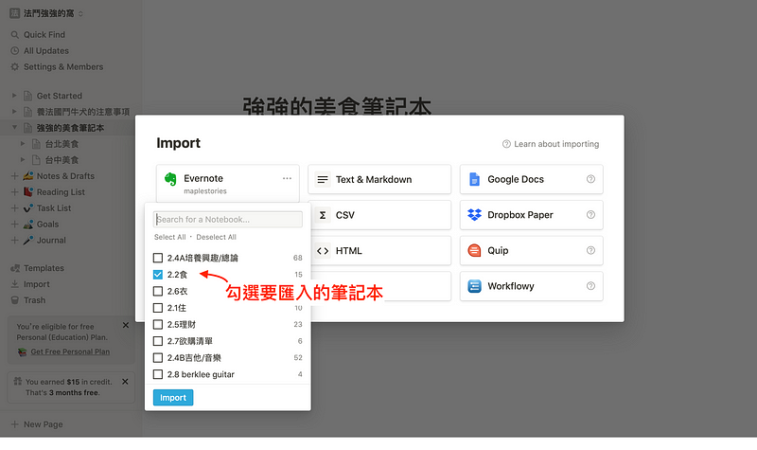Viewport: 757px width, 450px height.
Task: Check the 2.5理財 notebook checkbox
Action: (x=158, y=324)
